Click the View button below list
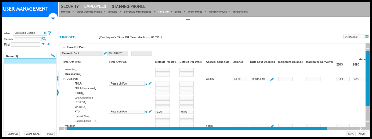This screenshot has width=372, height=139. coord(50,134)
